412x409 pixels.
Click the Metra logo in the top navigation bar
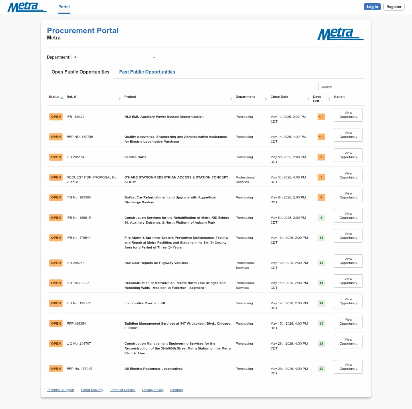coord(27,7)
